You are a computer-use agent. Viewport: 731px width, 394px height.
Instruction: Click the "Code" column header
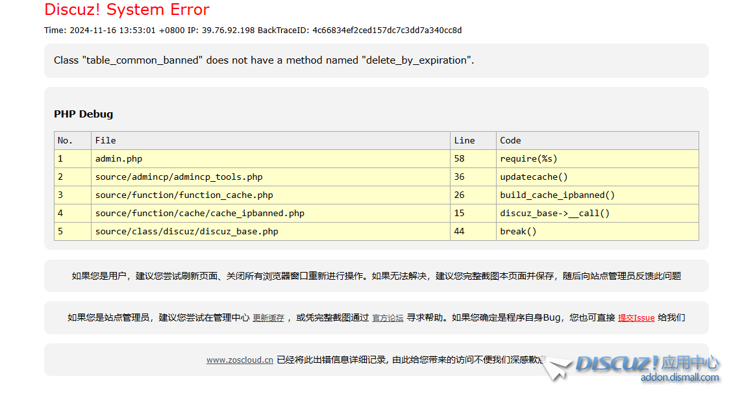coord(510,140)
